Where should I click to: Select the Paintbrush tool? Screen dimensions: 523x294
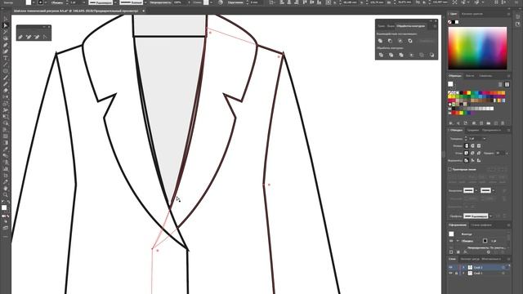(x=6, y=78)
